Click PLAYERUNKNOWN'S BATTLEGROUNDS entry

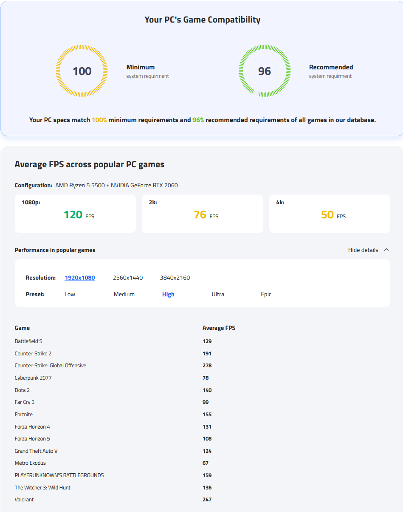click(x=59, y=475)
